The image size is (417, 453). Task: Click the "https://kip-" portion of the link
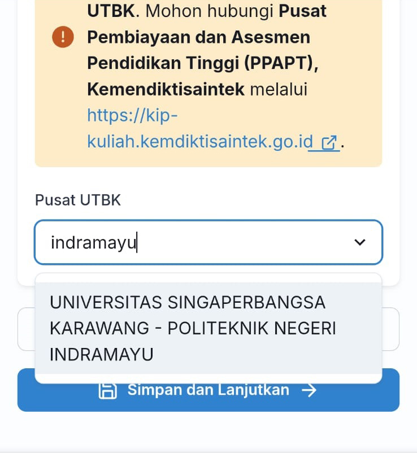tap(132, 115)
